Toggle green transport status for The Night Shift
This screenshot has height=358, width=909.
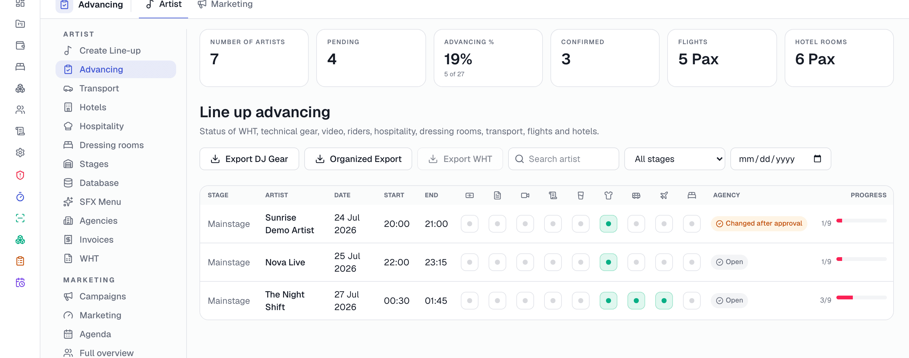pos(636,301)
